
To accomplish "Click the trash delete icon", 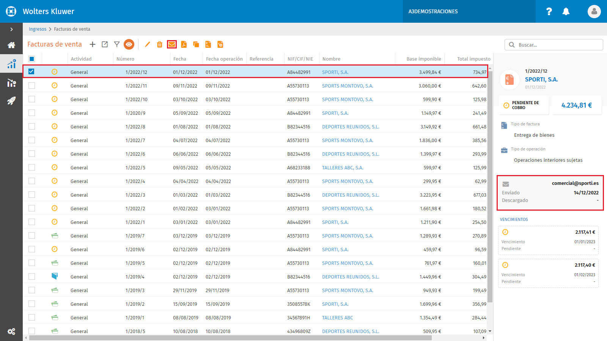I will click(160, 44).
